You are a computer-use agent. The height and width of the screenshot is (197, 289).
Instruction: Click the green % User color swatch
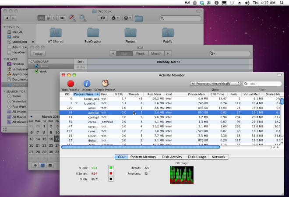(111, 168)
